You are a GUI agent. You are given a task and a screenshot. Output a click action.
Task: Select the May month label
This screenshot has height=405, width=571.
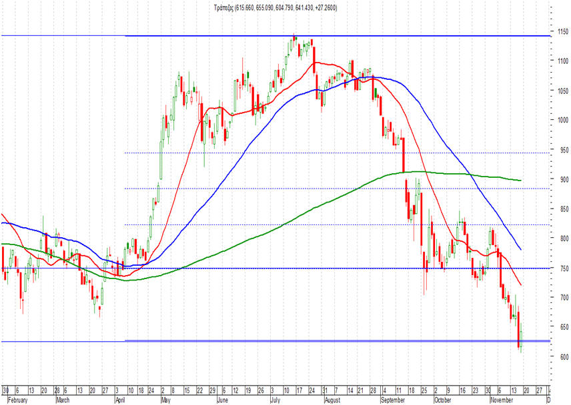click(x=165, y=400)
